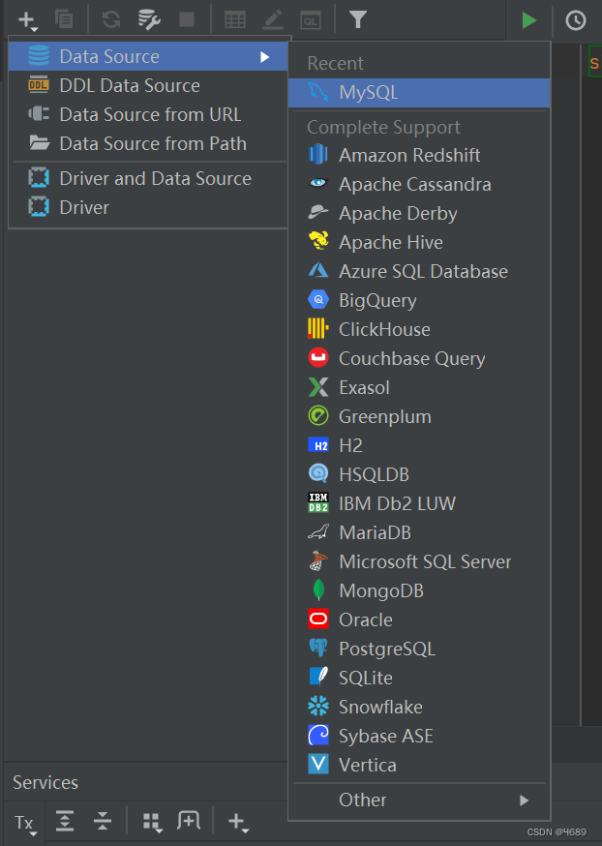Choose DDL Data Source option
602x846 pixels.
click(148, 85)
